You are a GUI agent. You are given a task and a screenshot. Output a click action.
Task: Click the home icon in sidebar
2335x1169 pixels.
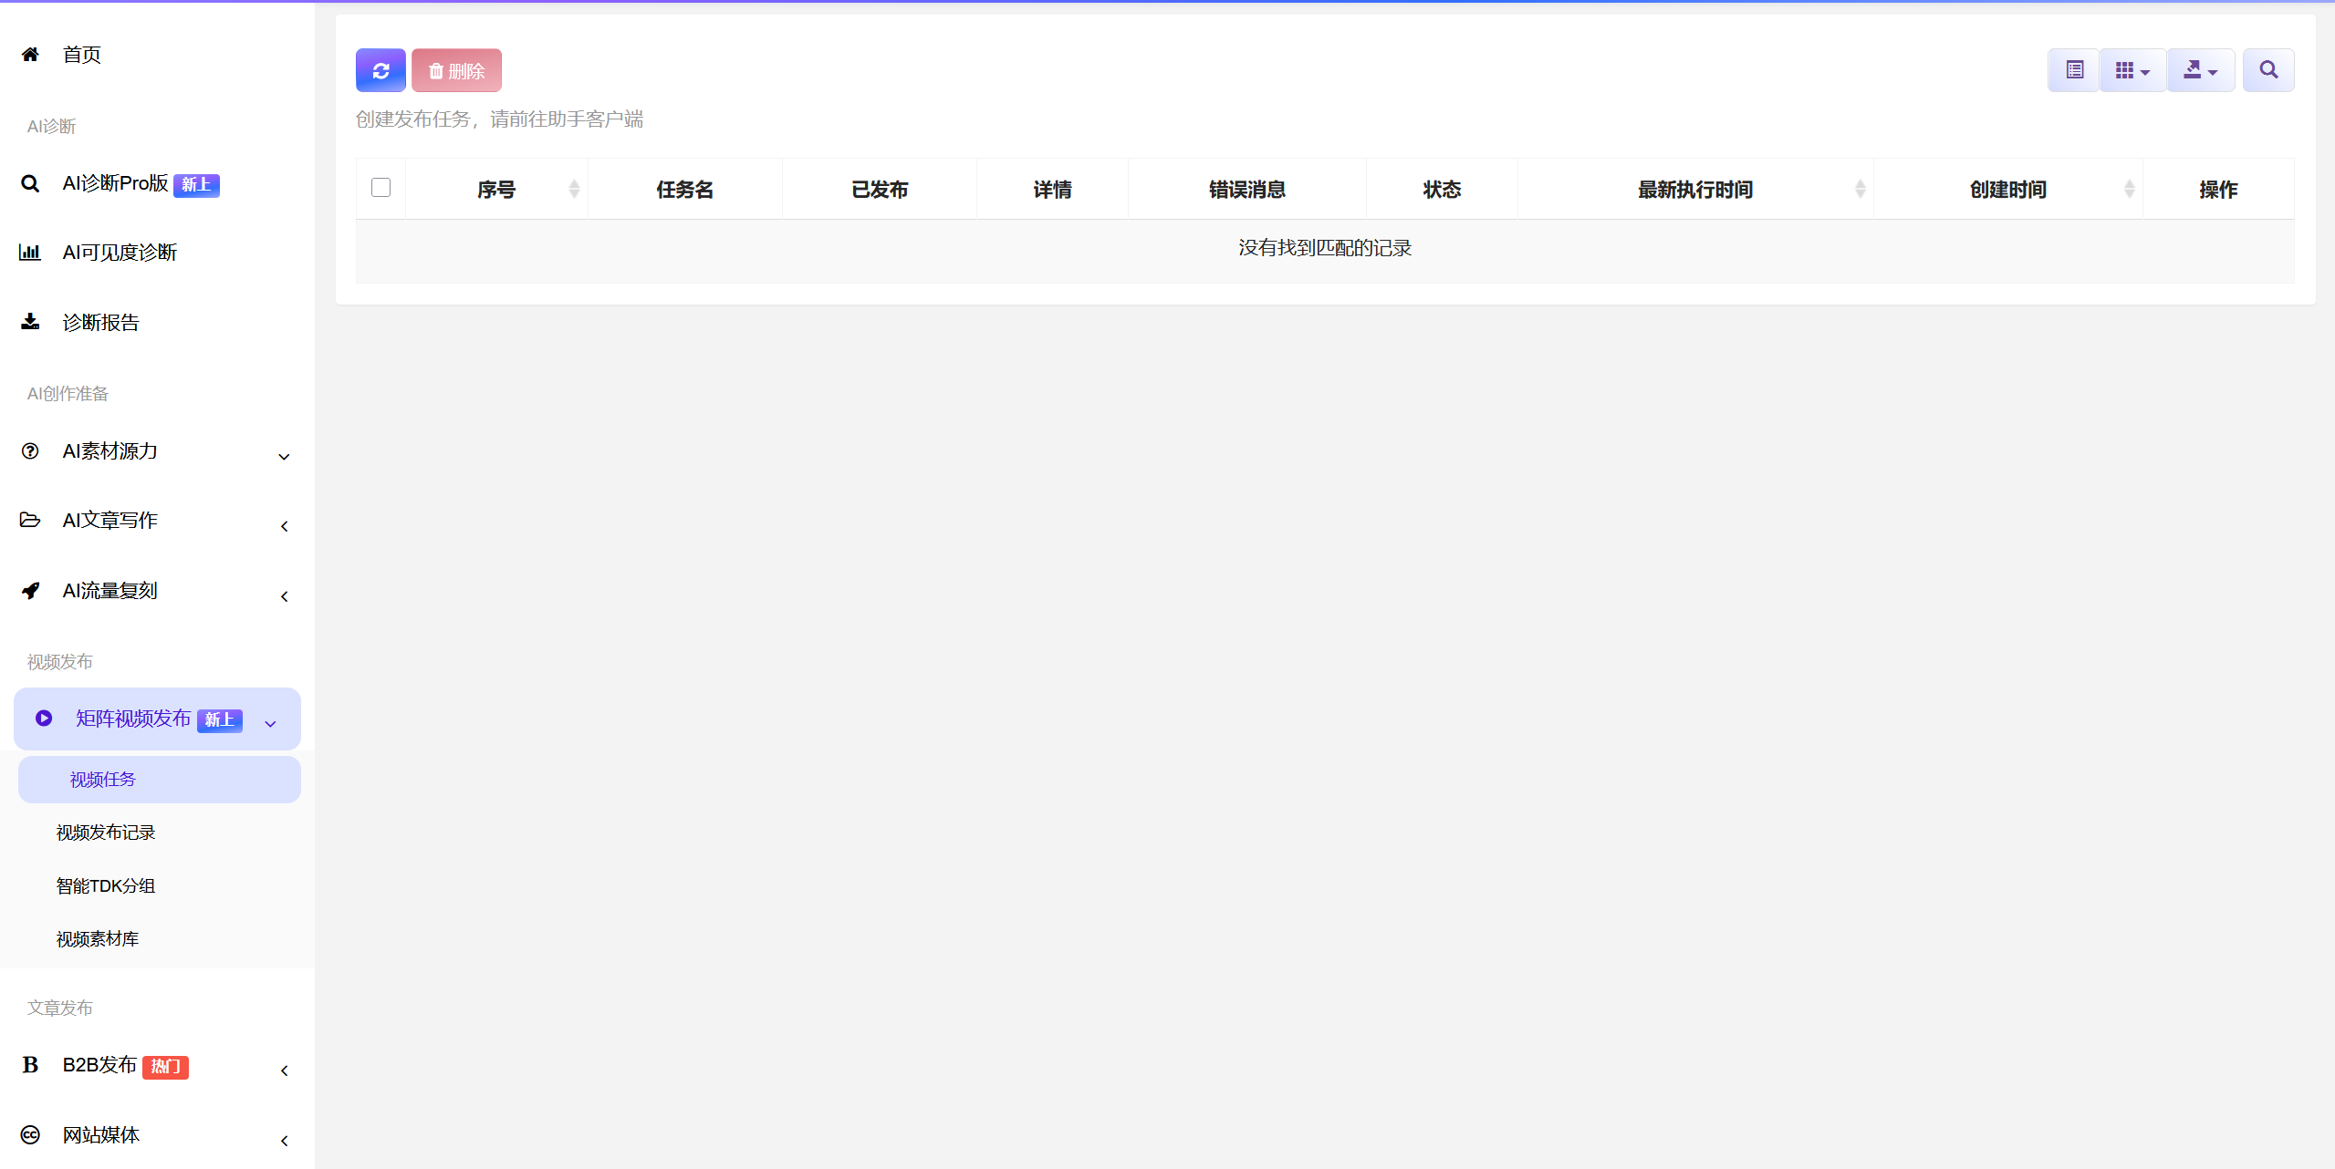(30, 55)
